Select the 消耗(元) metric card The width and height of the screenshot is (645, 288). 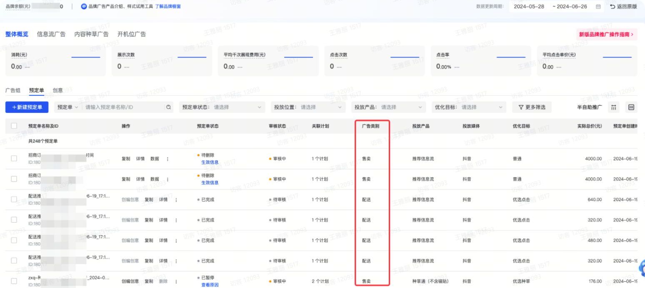56,61
